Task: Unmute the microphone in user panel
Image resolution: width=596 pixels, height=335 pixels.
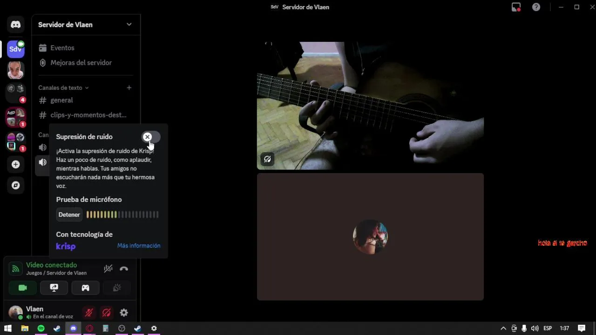Action: 89,313
